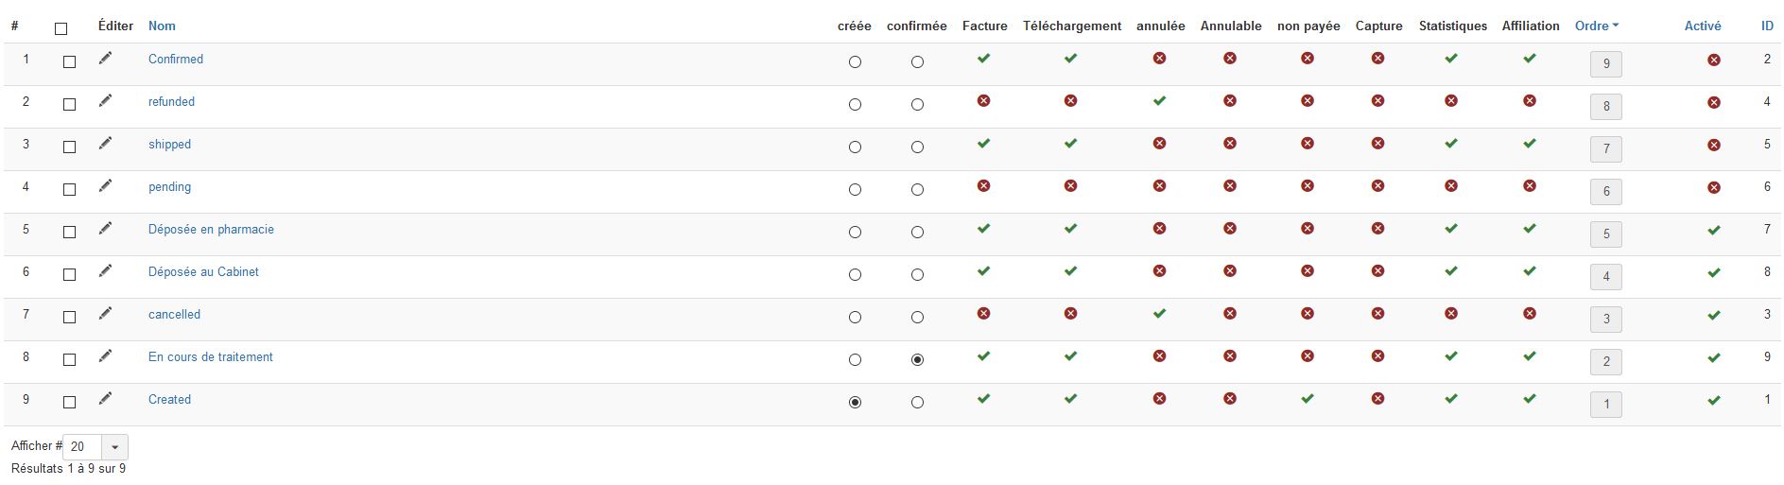Toggle Affiliation icon for shipped status
Image resolution: width=1784 pixels, height=485 pixels.
[x=1529, y=144]
